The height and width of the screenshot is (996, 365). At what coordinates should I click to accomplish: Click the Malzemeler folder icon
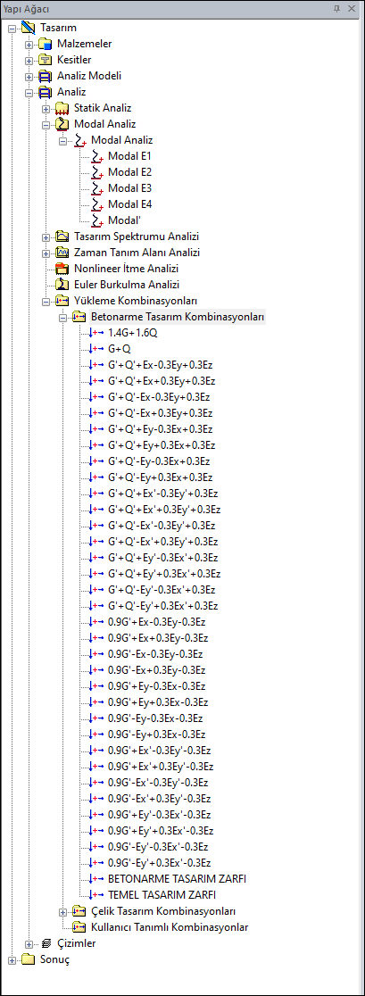pos(45,45)
